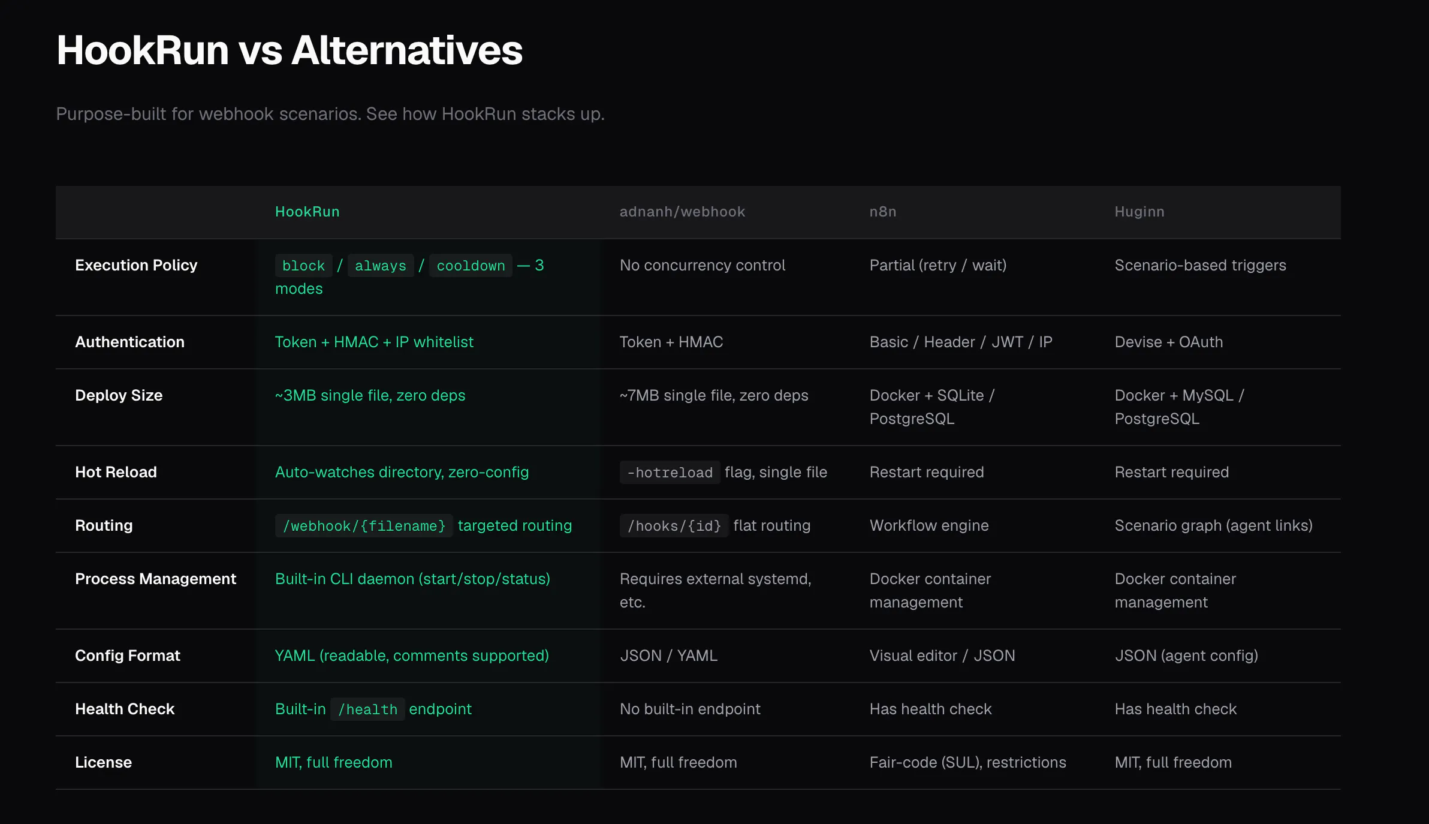Click "Basic / Header / JWT / IP" cell
This screenshot has width=1429, height=824.
pos(961,342)
